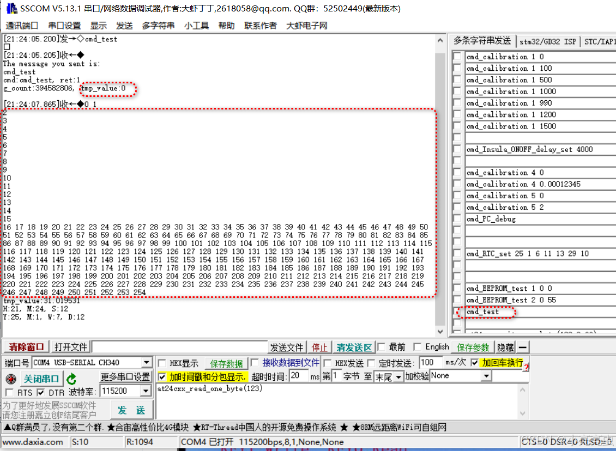Viewport: 616px width, 451px height.
Task: Click the 超时时间 field showing 20
Action: click(298, 376)
